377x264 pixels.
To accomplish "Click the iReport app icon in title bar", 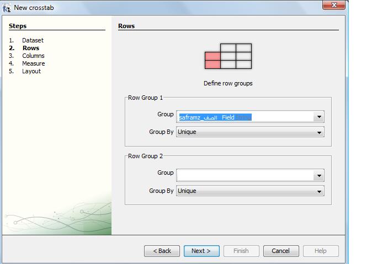I will [x=7, y=8].
